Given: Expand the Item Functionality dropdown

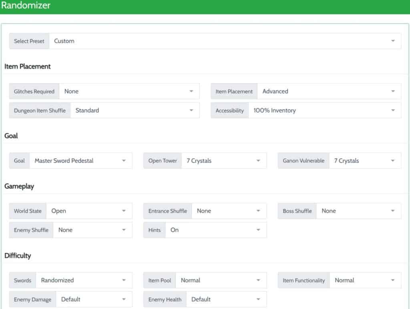Looking at the screenshot, I should click(x=365, y=280).
